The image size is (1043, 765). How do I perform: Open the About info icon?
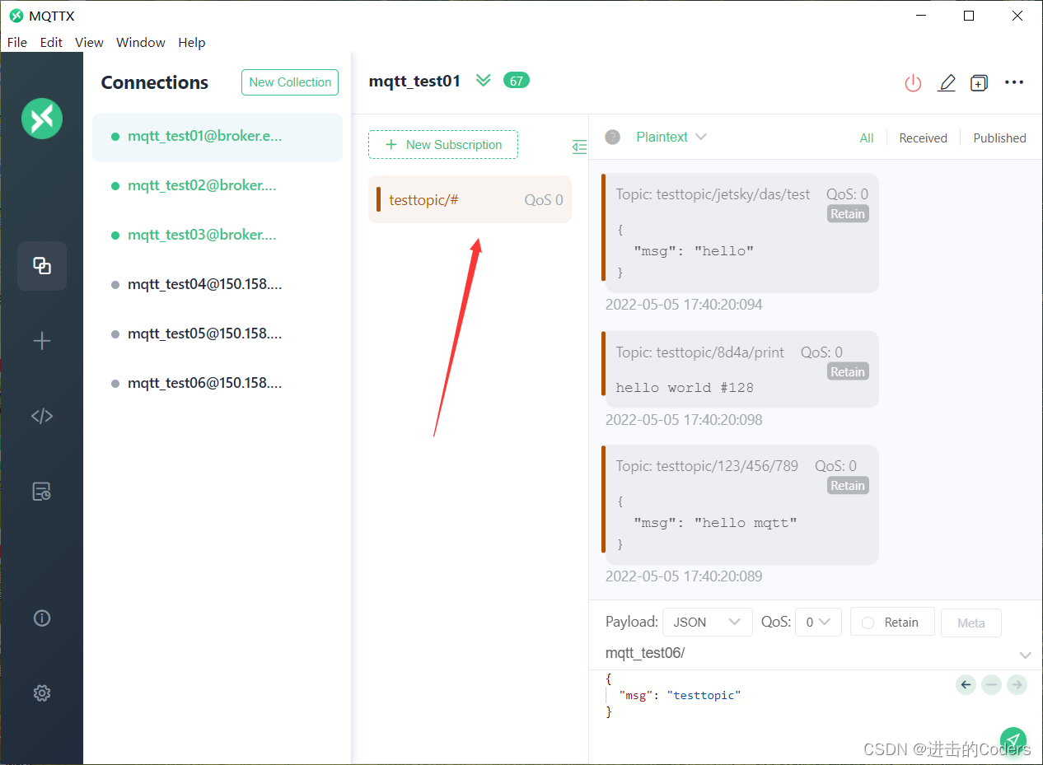[42, 618]
